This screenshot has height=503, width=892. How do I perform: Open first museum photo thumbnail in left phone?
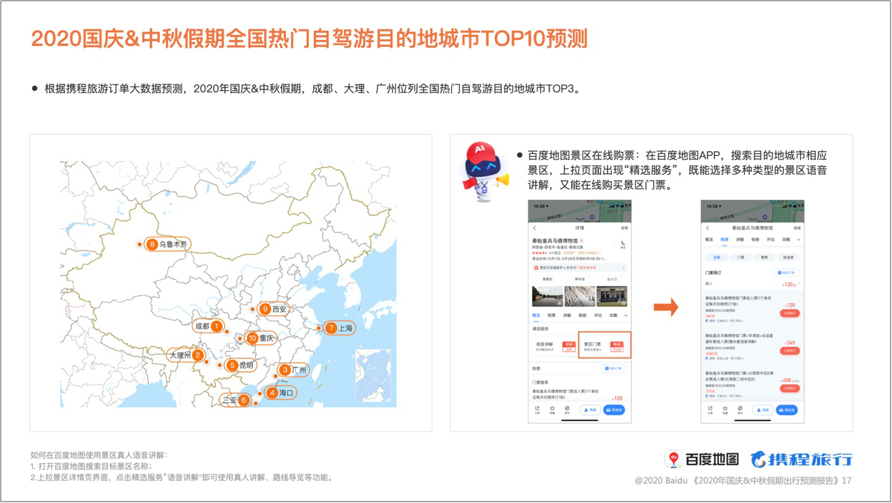[x=547, y=297]
